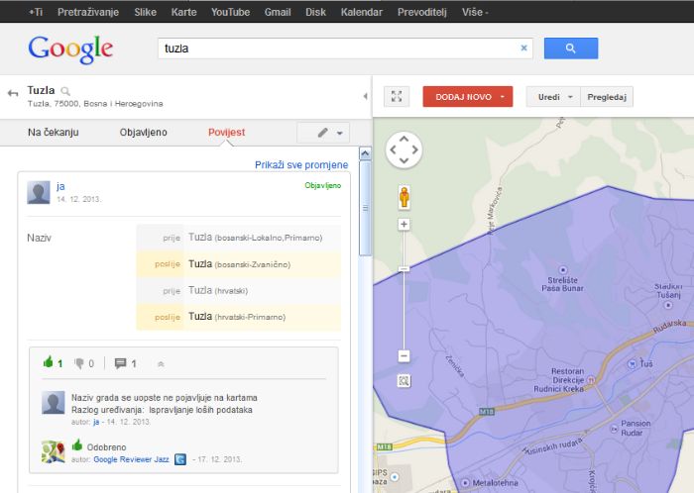694x493 pixels.
Task: Zoom out with the minus button
Action: pos(404,355)
